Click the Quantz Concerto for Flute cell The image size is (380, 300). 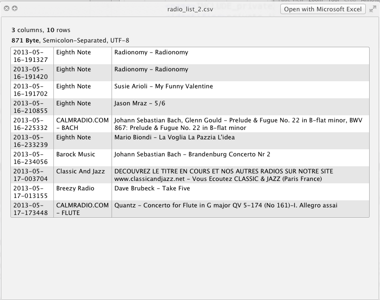point(241,209)
